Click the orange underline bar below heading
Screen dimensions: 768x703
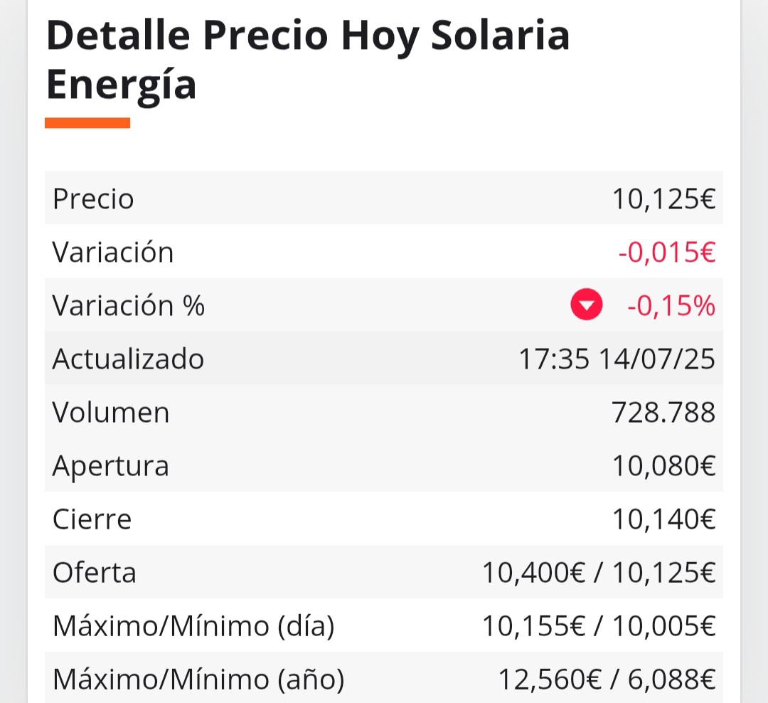(87, 122)
